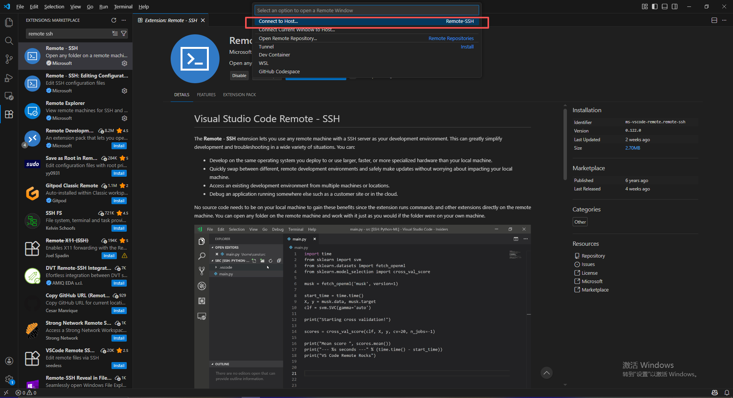Open Remote Explorer view in activity bar
Screen dimensions: 733x398
(x=9, y=96)
